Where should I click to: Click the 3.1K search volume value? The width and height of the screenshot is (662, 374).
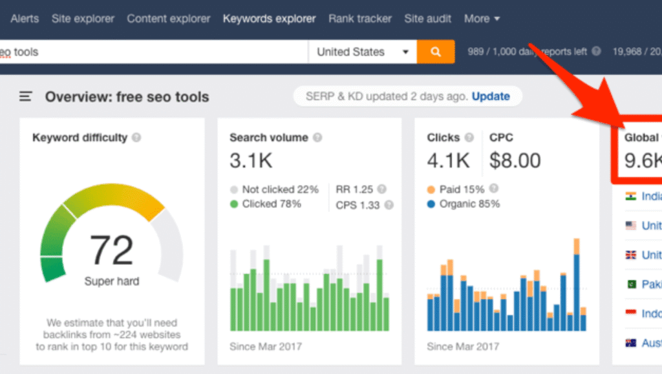pos(251,161)
